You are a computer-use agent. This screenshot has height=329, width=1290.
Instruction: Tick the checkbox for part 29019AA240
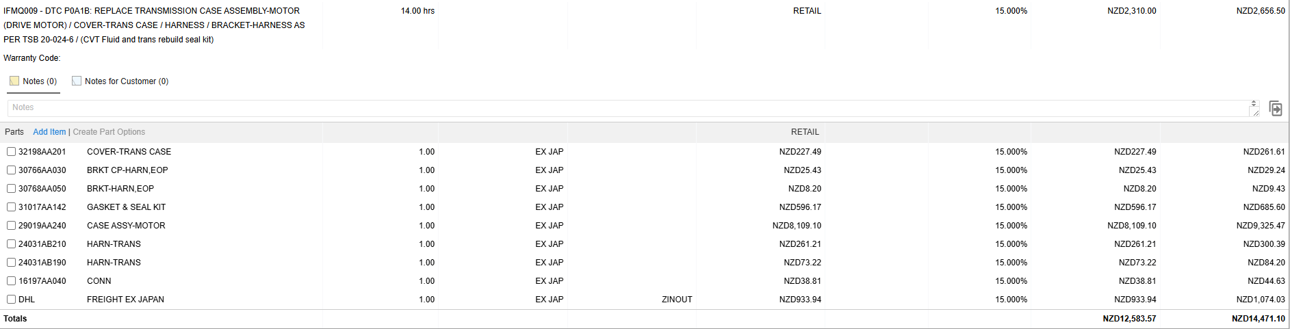click(x=11, y=226)
